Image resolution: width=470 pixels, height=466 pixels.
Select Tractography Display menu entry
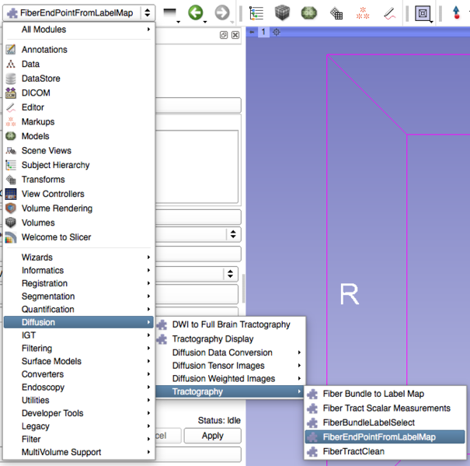212,339
